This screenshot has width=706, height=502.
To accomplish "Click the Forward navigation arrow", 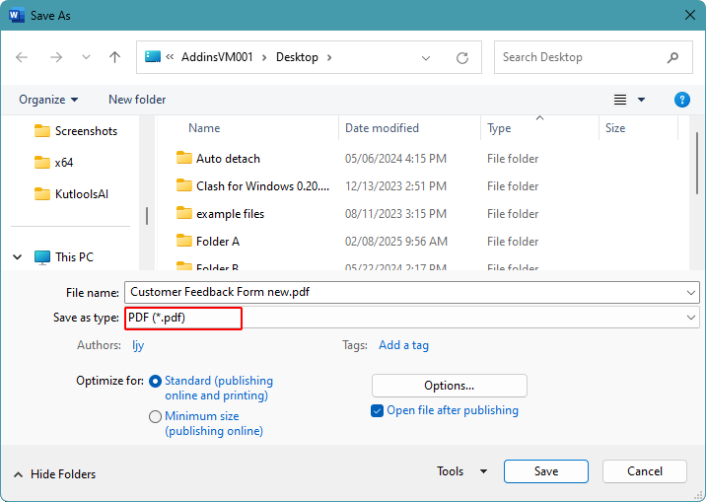I will click(55, 57).
